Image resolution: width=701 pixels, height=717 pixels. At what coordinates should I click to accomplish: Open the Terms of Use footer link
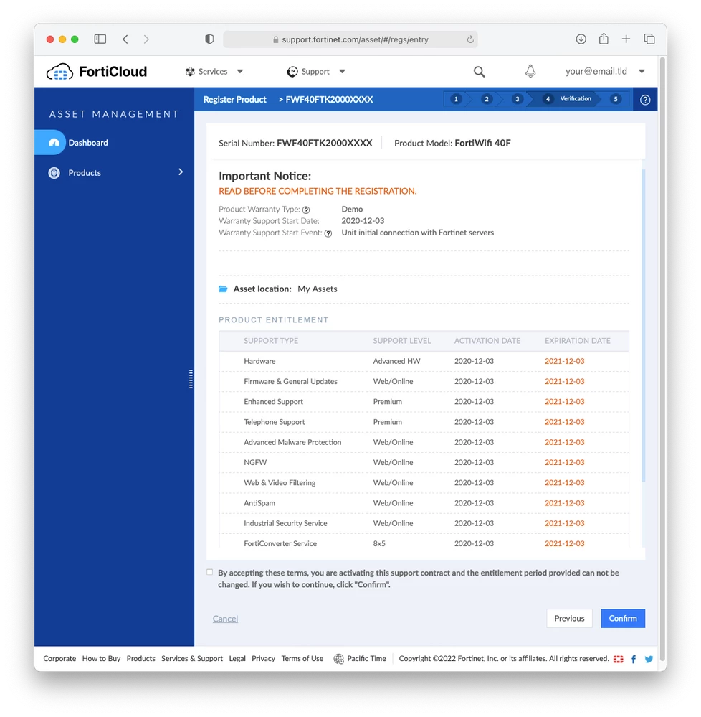coord(302,658)
